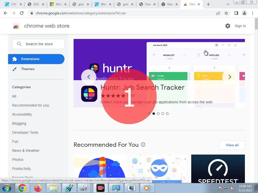Click the taskbar clock showing 10:06 AM
This screenshot has width=258, height=193.
click(245, 188)
